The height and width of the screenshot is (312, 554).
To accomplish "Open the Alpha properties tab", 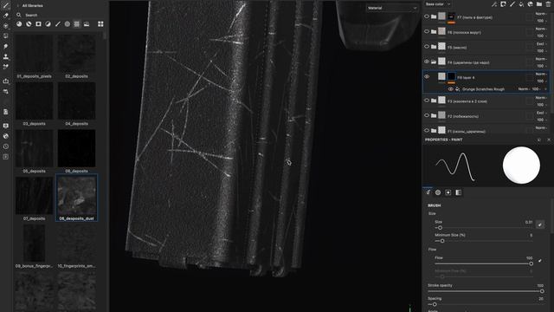I will tap(438, 192).
